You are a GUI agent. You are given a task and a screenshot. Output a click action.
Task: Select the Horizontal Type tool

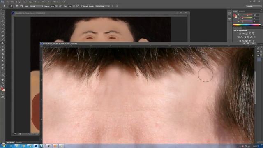click(x=2, y=69)
